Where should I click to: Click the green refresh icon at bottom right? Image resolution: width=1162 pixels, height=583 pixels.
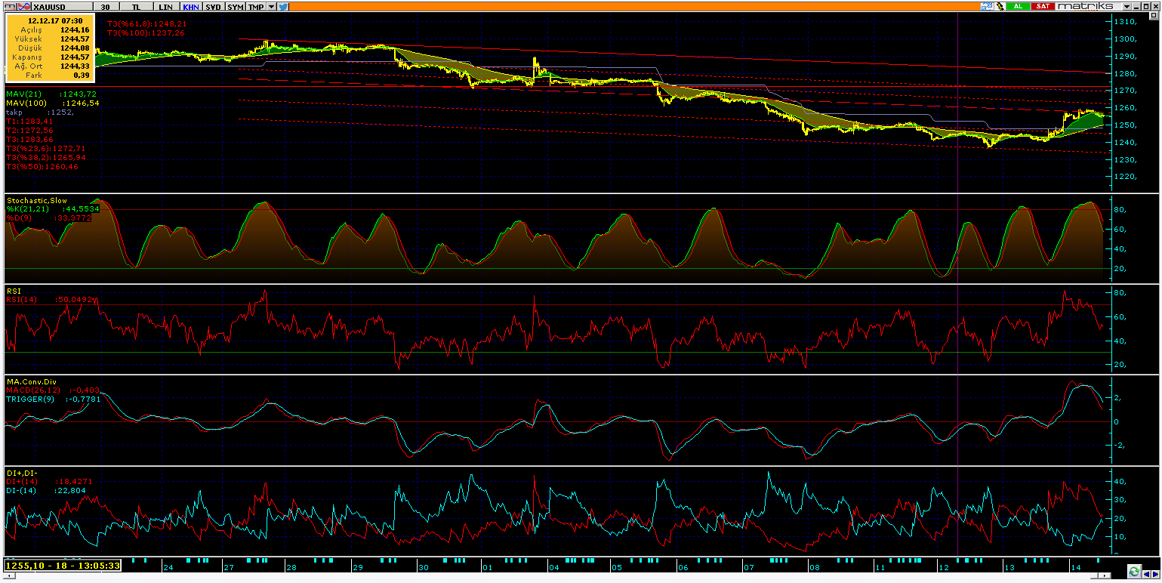[x=1133, y=571]
